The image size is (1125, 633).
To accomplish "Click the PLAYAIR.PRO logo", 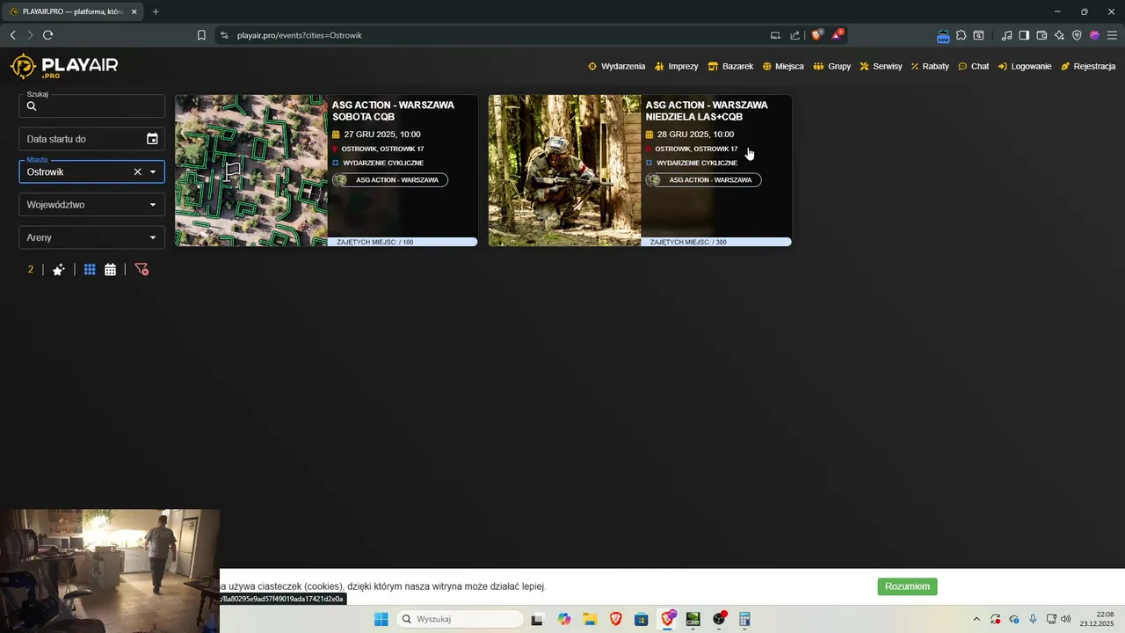I will click(x=63, y=67).
